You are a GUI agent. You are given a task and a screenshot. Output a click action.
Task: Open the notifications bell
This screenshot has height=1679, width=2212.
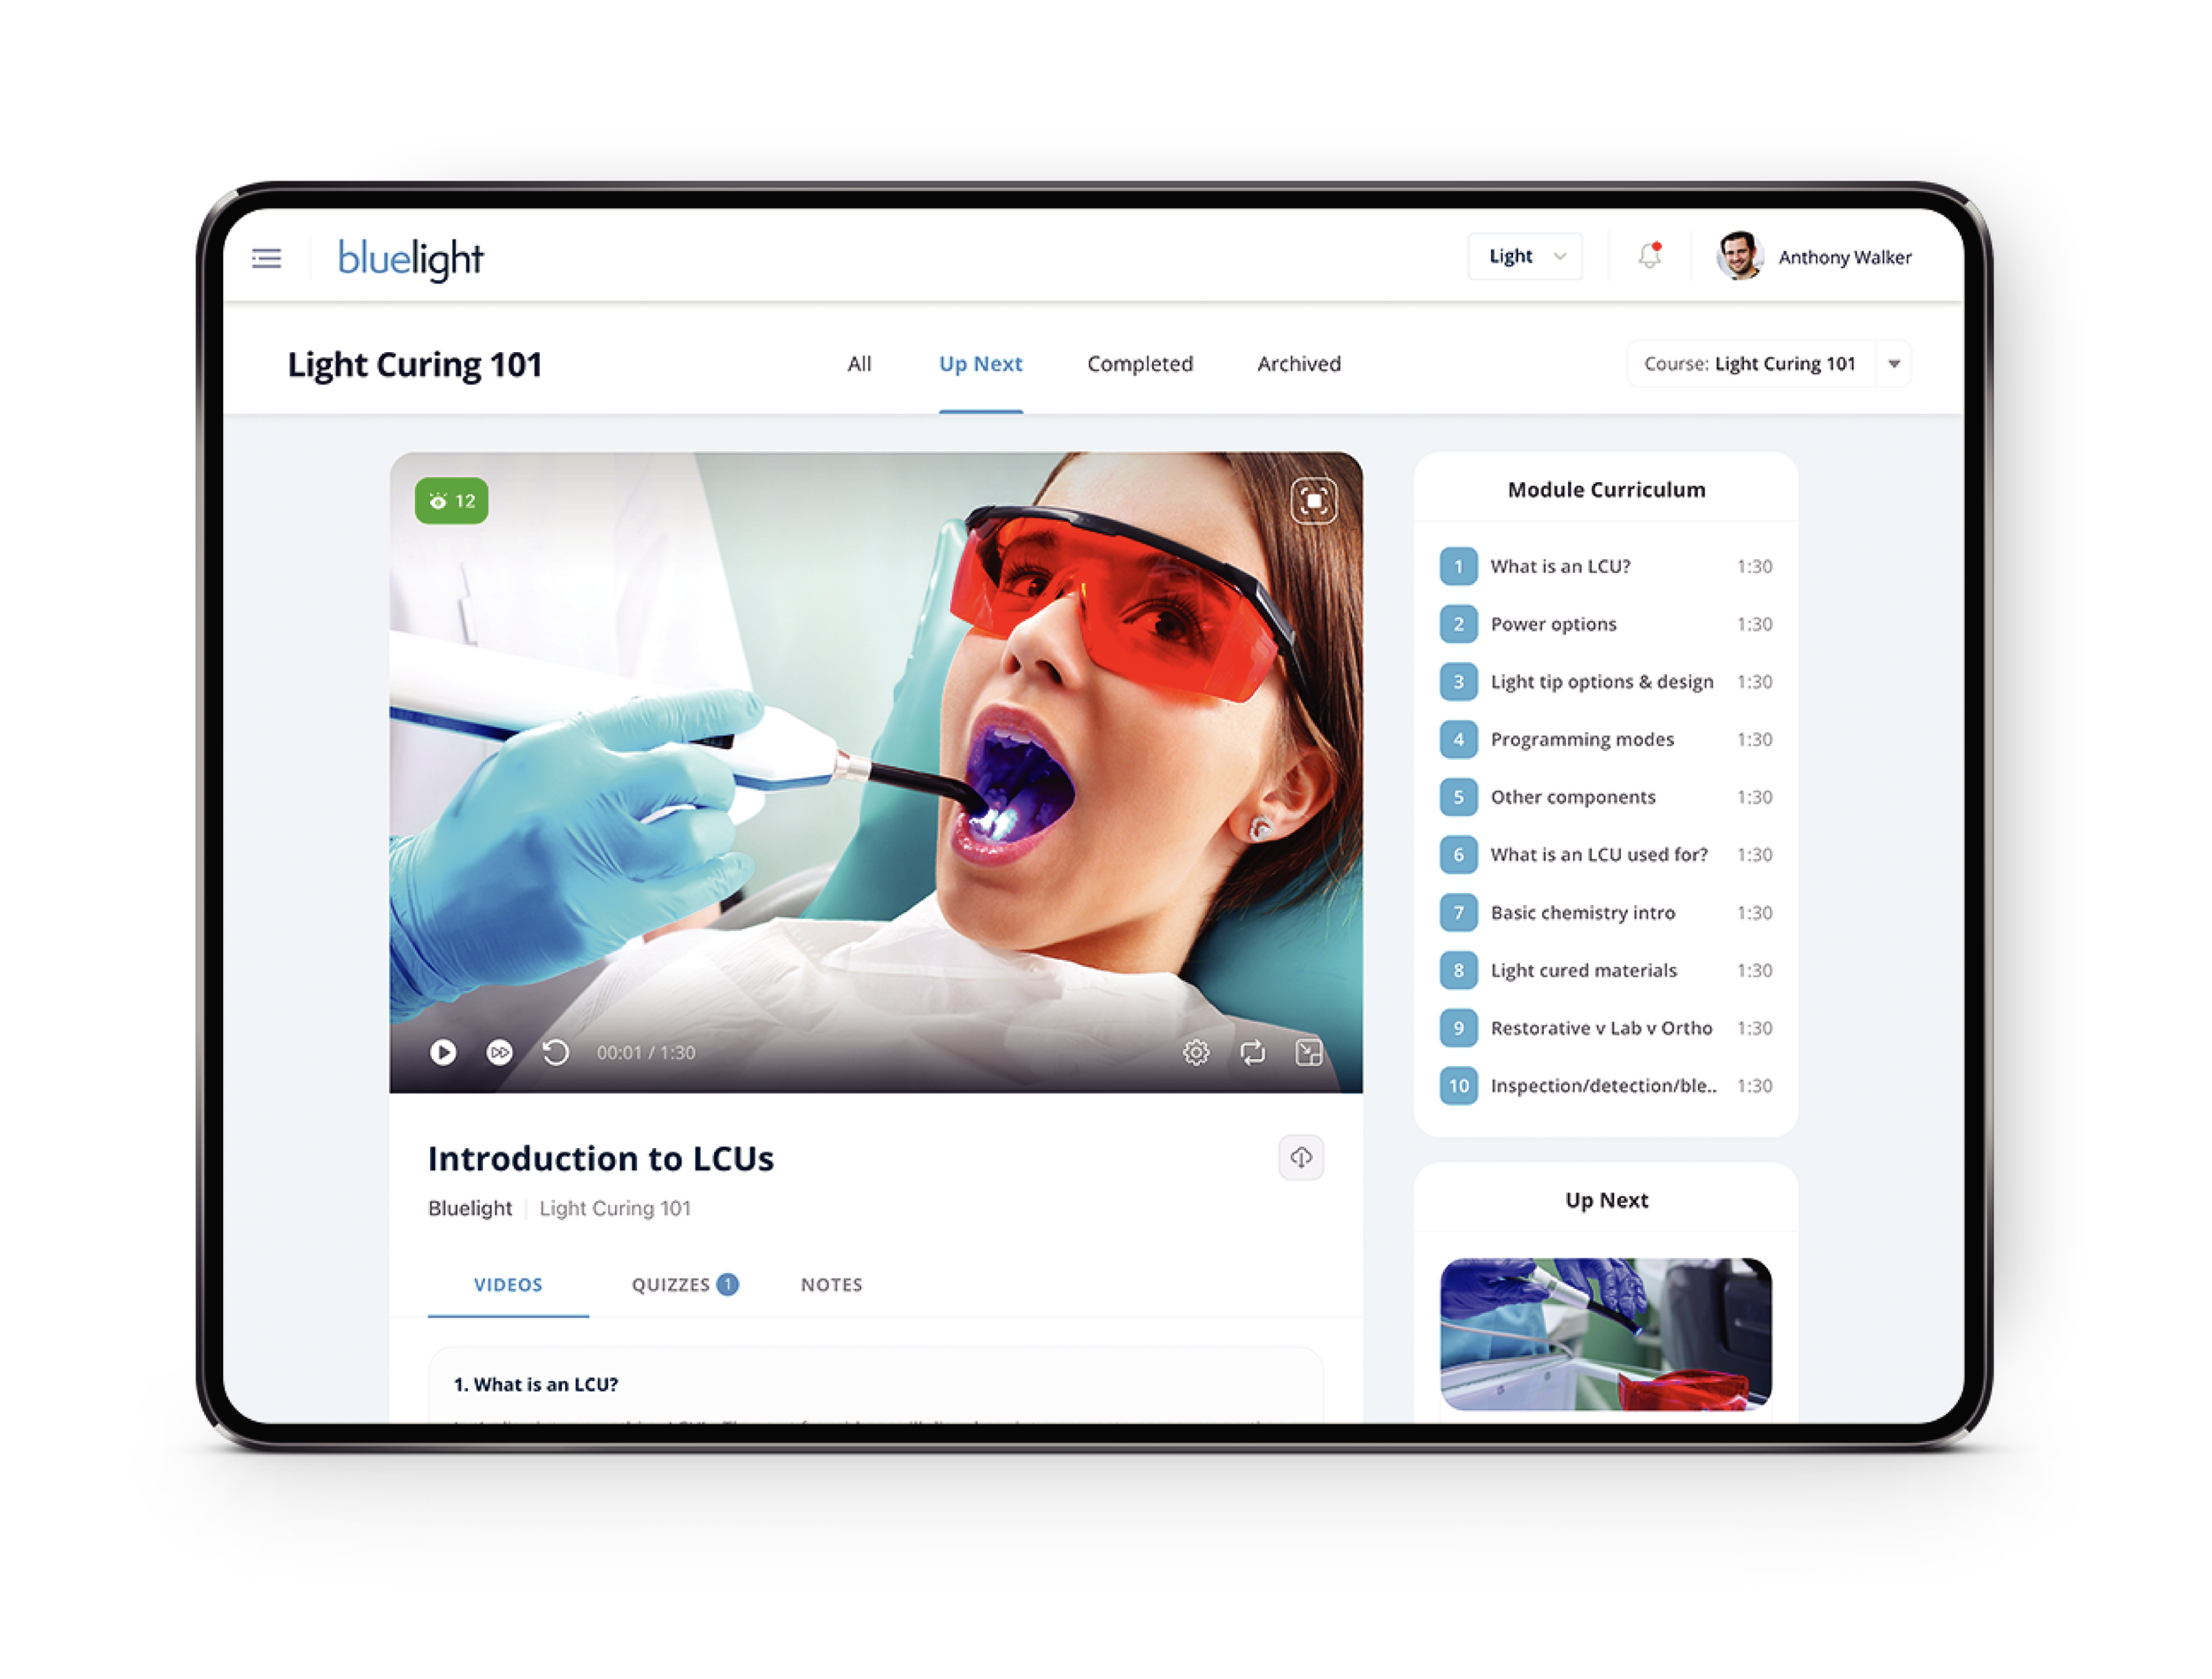click(1648, 257)
